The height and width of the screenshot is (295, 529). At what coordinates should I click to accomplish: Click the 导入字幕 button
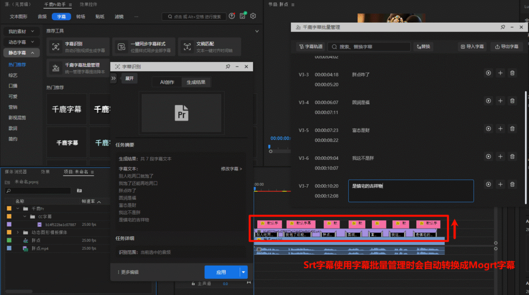472,46
